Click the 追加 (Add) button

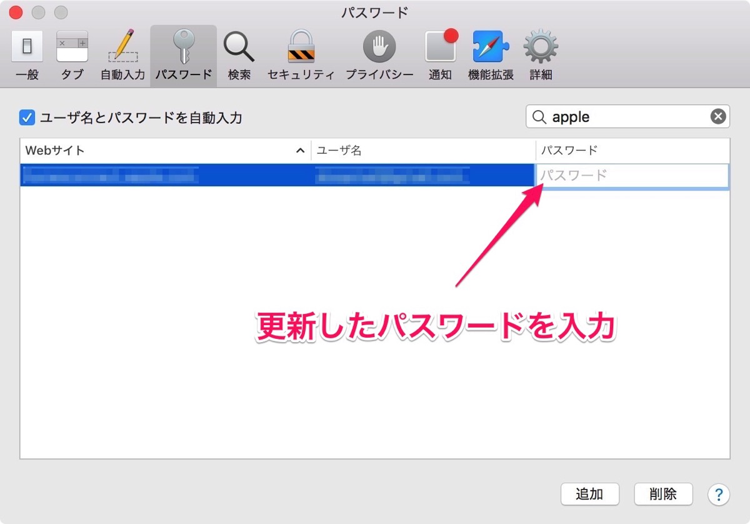(589, 494)
